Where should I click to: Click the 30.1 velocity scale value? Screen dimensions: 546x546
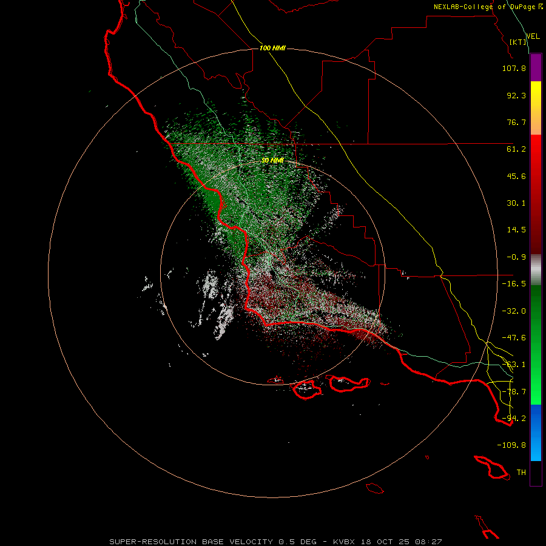click(x=516, y=203)
